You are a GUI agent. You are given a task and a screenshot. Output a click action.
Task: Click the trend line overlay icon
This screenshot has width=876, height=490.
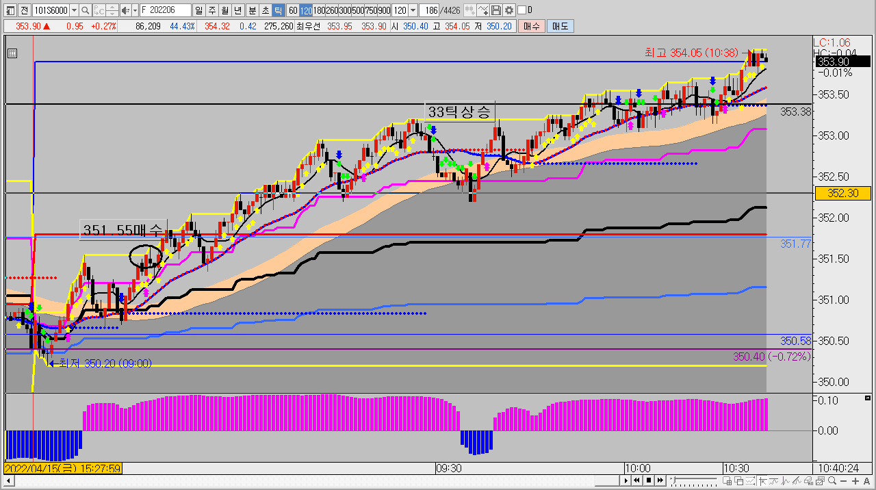(773, 481)
